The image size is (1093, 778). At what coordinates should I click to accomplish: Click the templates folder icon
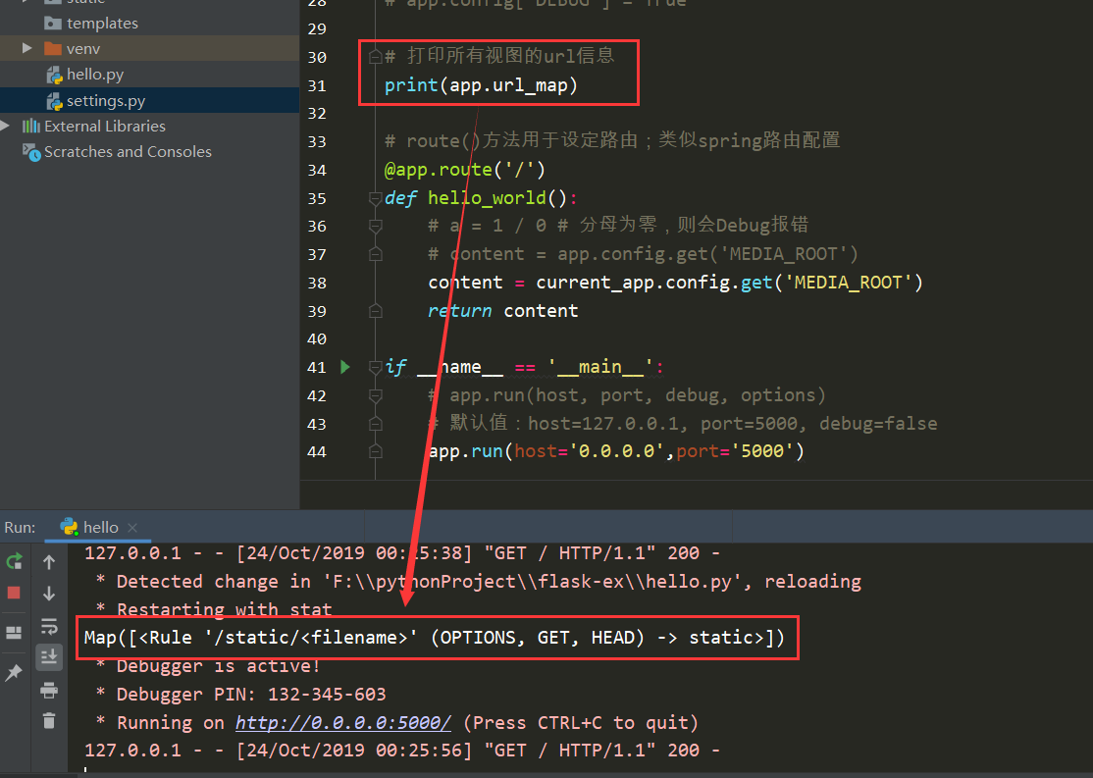[x=53, y=23]
